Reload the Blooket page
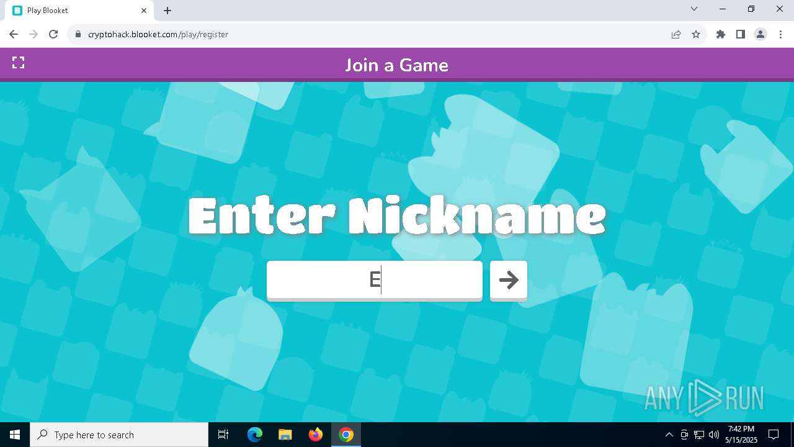The image size is (794, 447). 53,34
